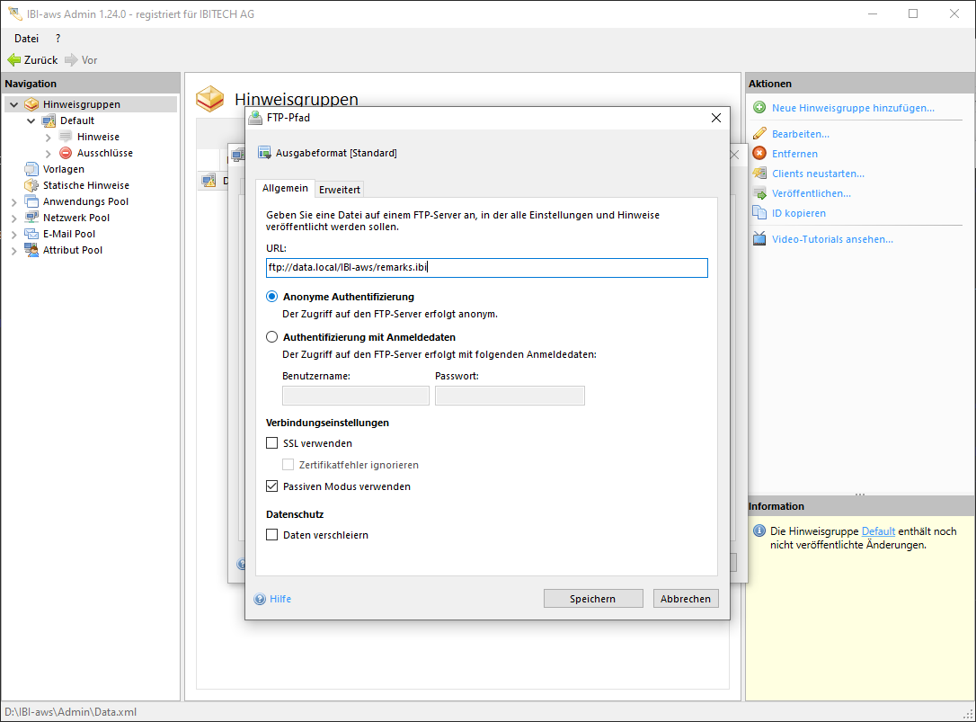Viewport: 976px width, 722px height.
Task: Click the green plus Neue Hinweisgruppe icon
Action: 759,108
